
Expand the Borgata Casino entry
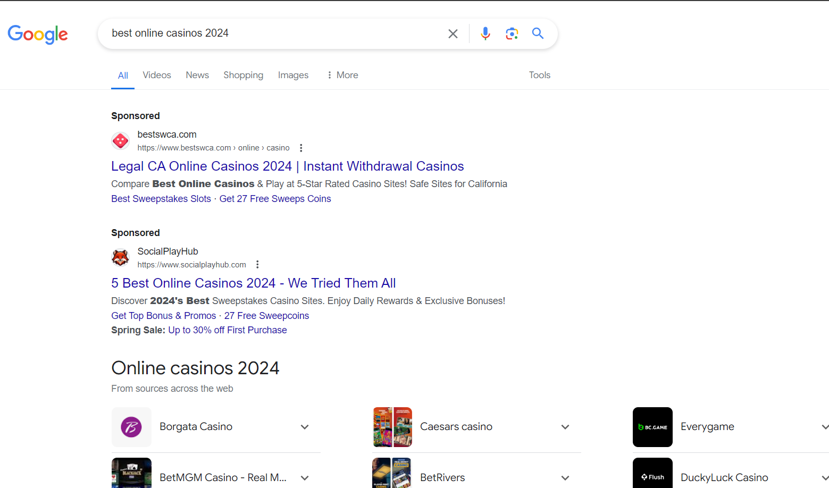pos(305,427)
